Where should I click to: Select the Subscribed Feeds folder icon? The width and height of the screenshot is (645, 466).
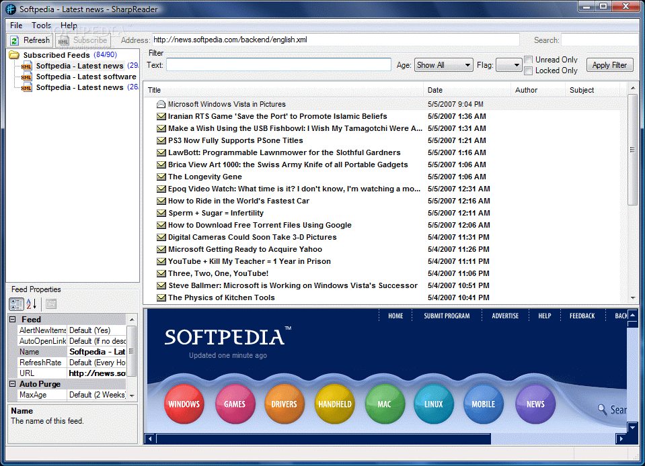pos(14,54)
